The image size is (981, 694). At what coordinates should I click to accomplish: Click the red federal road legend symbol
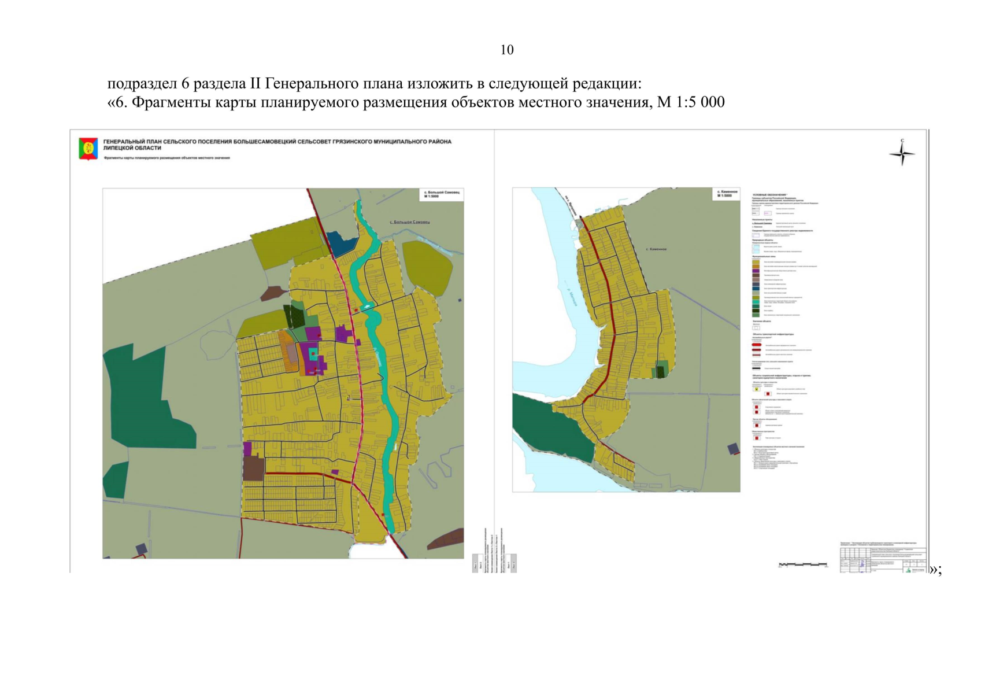tap(756, 345)
